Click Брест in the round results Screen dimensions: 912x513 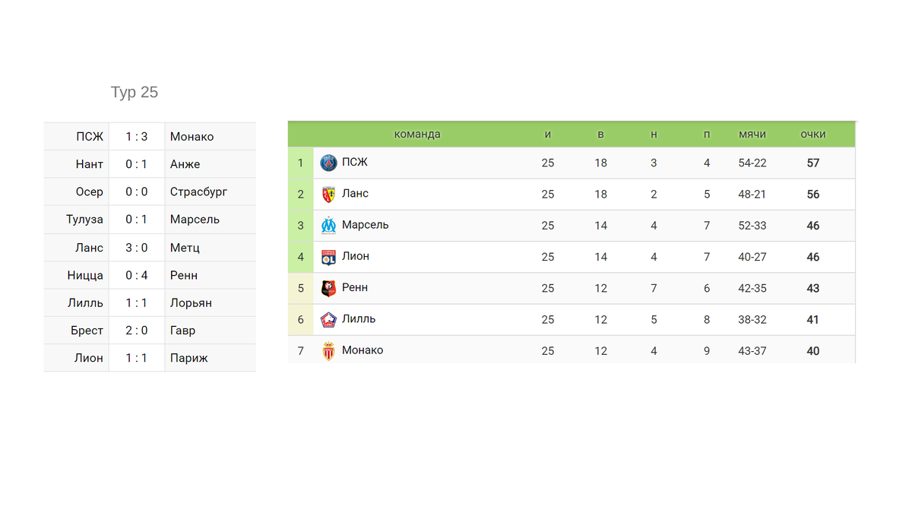tap(88, 331)
